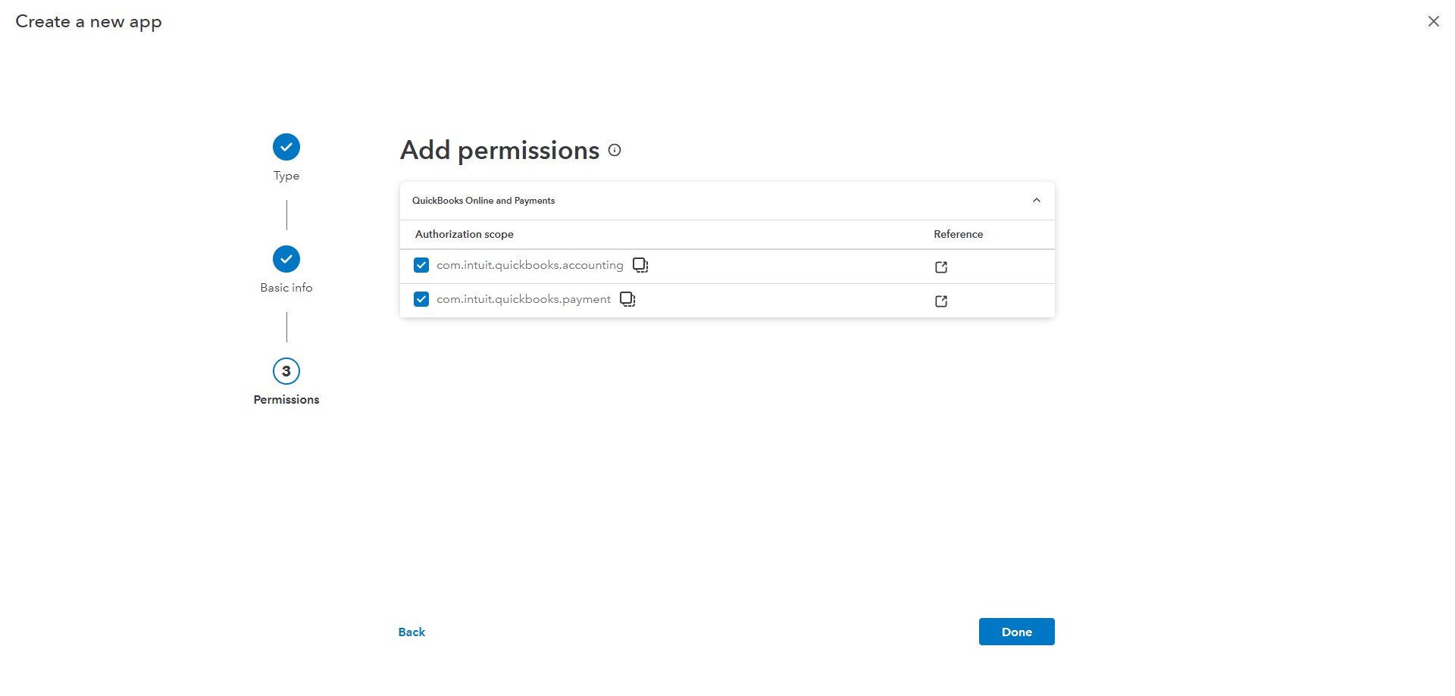The height and width of the screenshot is (696, 1455).
Task: Copy the com.intuit.quickbooks.payment scope
Action: 627,299
